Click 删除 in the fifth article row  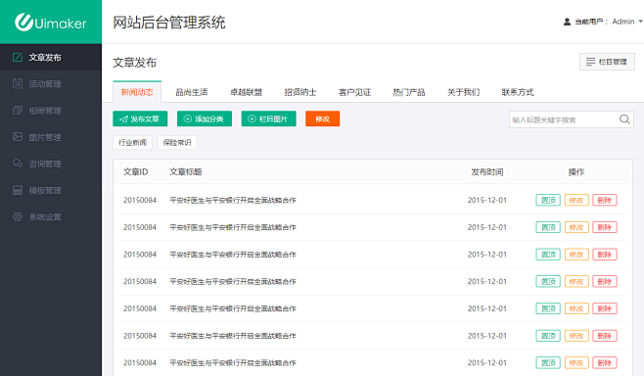605,308
